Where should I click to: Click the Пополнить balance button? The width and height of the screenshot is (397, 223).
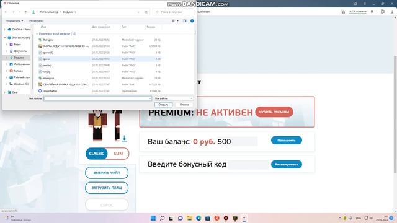[287, 141]
